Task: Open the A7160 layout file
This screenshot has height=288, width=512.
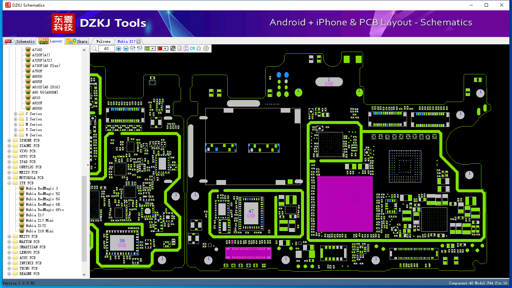Action: pyautogui.click(x=37, y=50)
